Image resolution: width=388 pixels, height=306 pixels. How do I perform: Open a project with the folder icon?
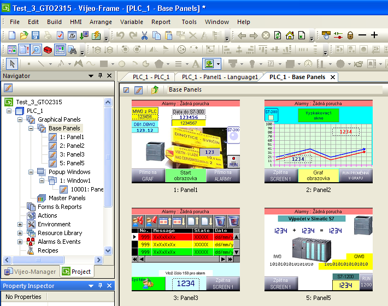[23, 35]
